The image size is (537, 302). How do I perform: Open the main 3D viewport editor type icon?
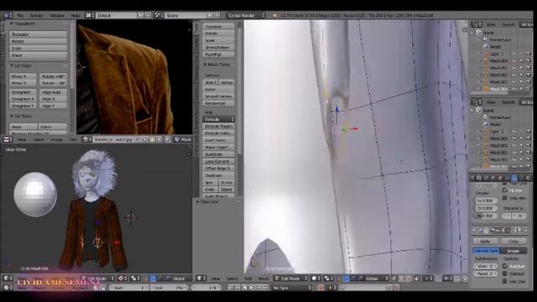[x=201, y=279]
